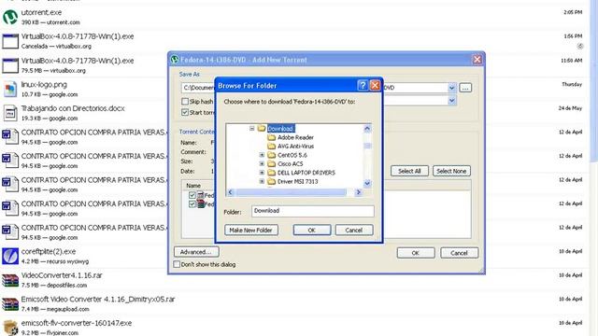Screen dimensions: 598x336
Task: Click the Download folder icon in the tree
Action: pyautogui.click(x=262, y=129)
